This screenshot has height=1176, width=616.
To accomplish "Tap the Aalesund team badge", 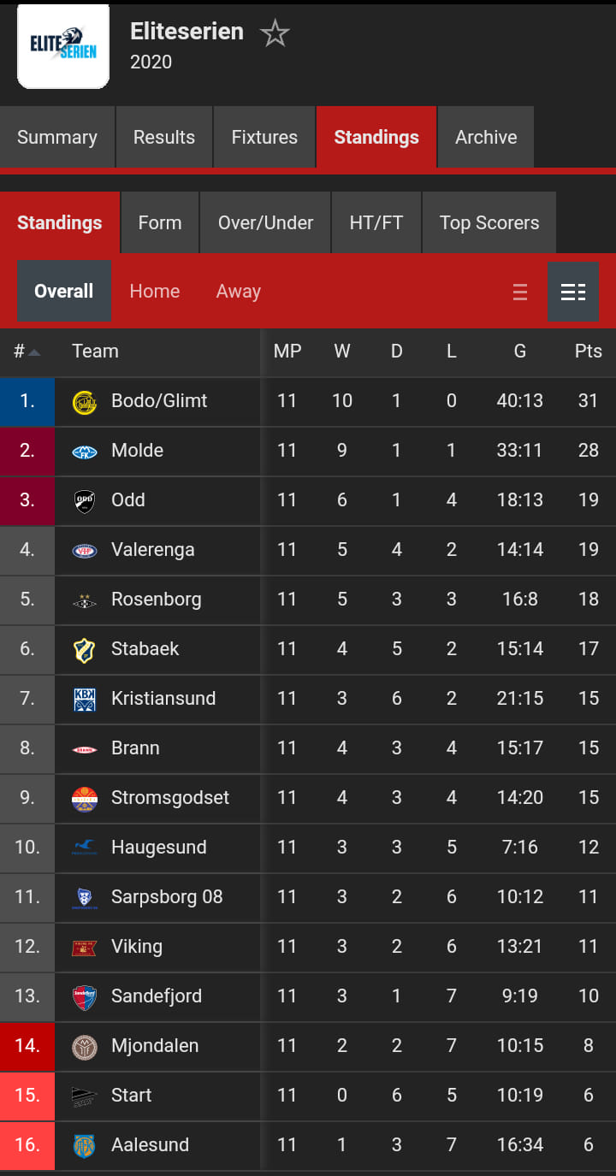I will [x=85, y=1145].
